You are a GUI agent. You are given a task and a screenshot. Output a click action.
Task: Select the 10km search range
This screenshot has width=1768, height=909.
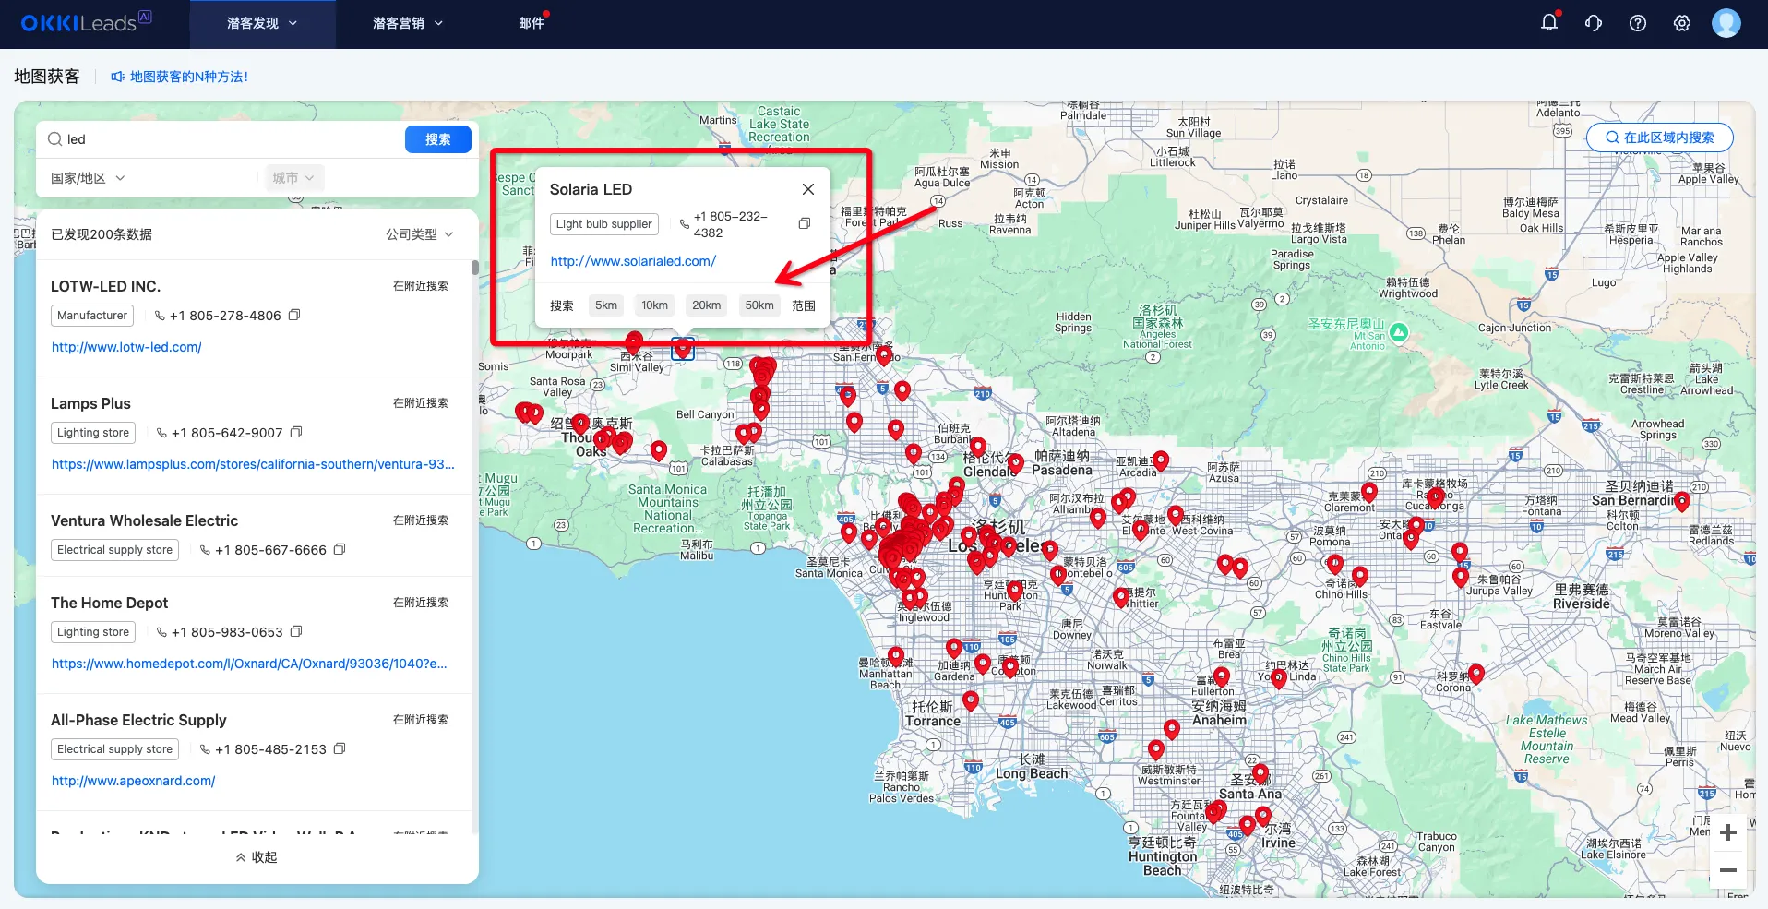click(x=655, y=305)
